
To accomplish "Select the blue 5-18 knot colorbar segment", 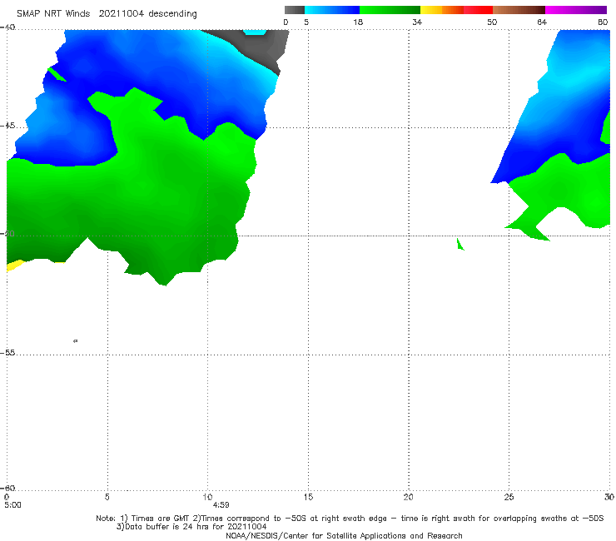I will coord(332,10).
